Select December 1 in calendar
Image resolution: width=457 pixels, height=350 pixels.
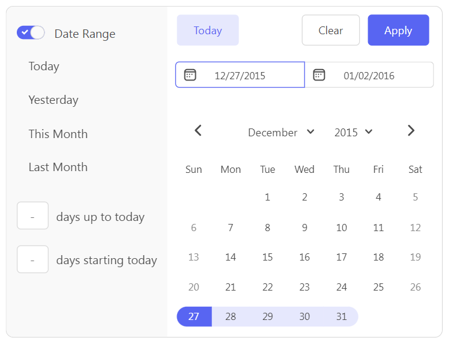pos(268,198)
